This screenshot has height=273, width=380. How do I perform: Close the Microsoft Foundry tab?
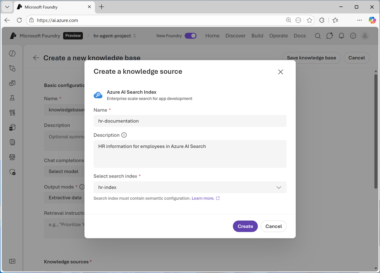click(89, 7)
